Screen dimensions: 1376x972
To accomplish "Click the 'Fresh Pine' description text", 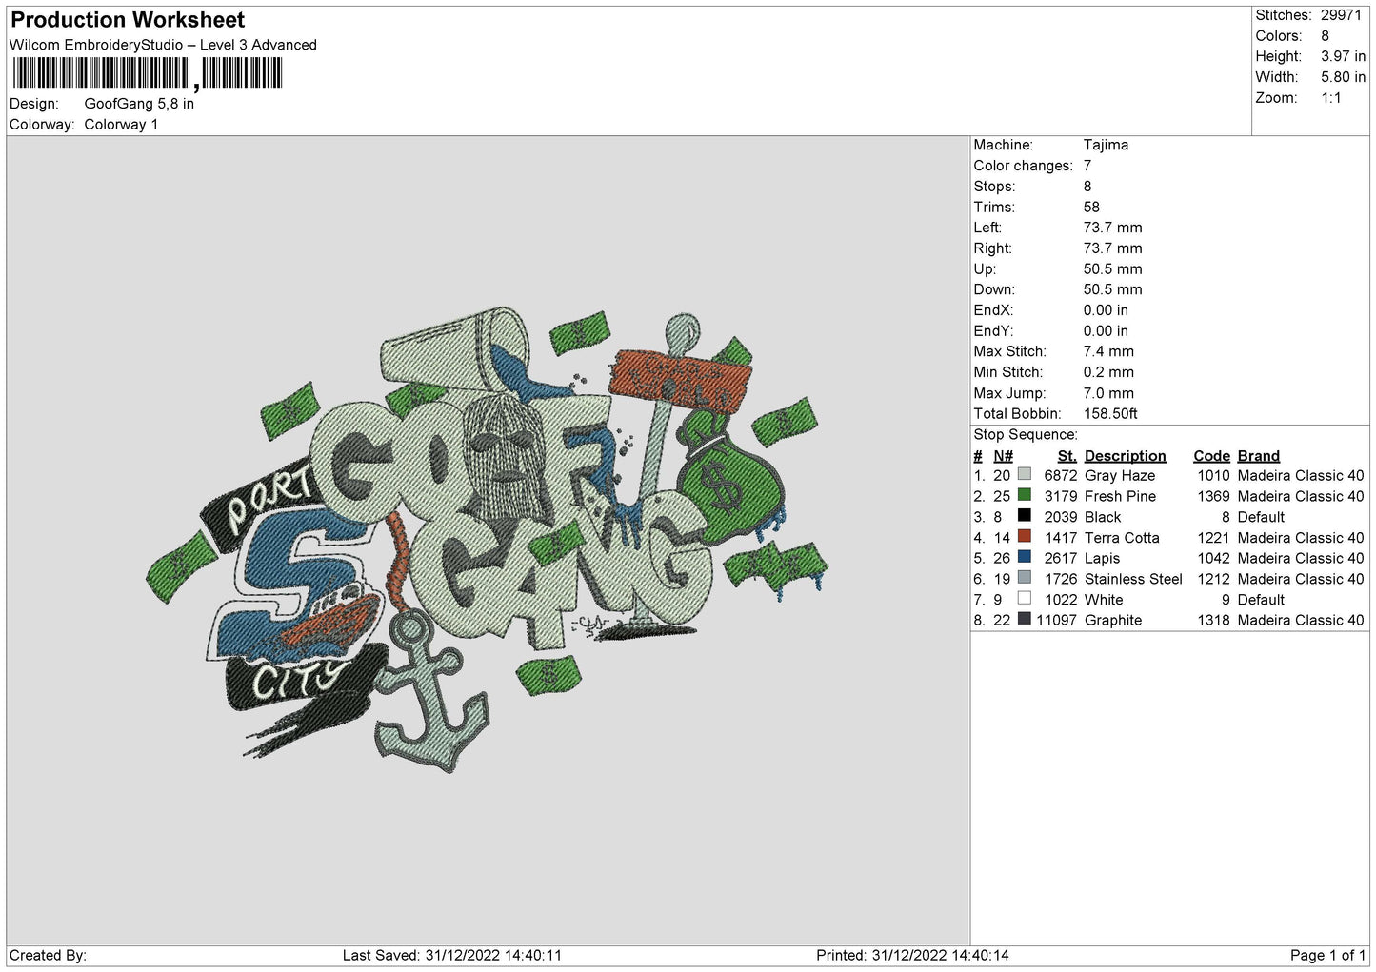I will 1120,496.
